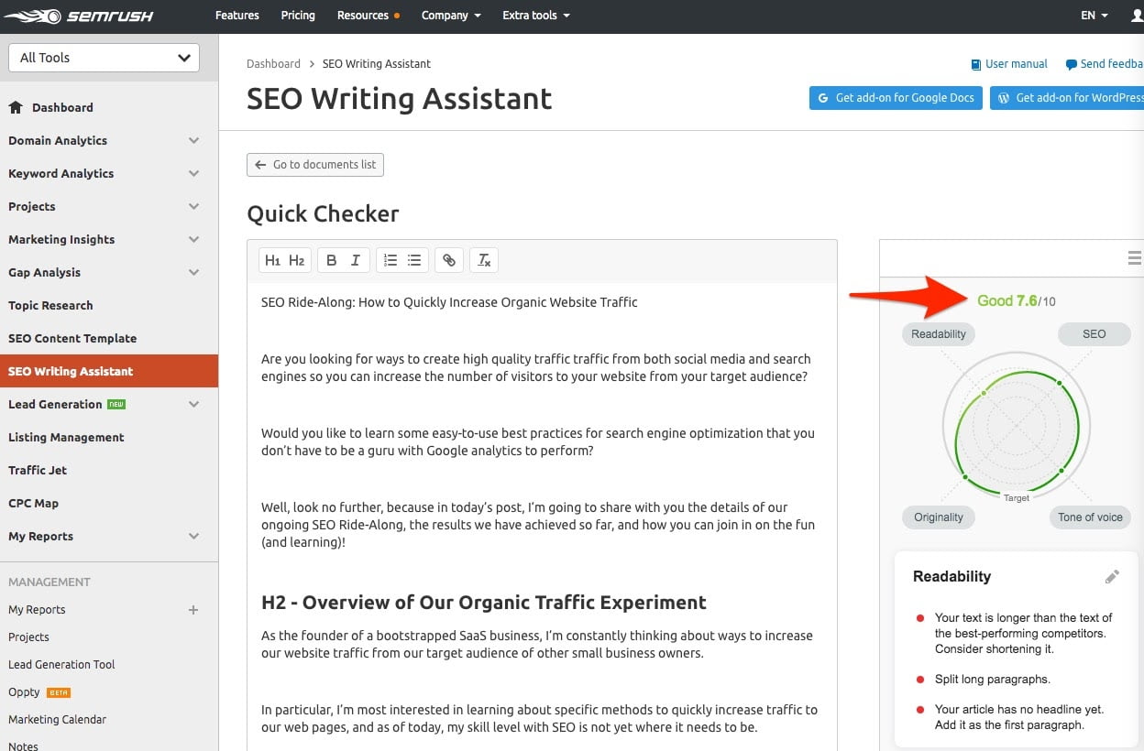Toggle italic formatting
This screenshot has width=1144, height=751.
[356, 260]
